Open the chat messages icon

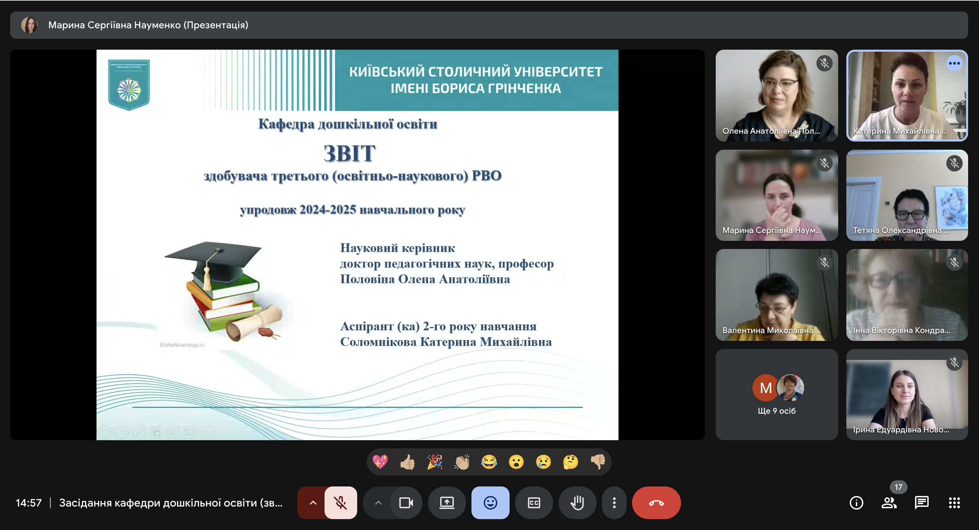click(x=921, y=503)
